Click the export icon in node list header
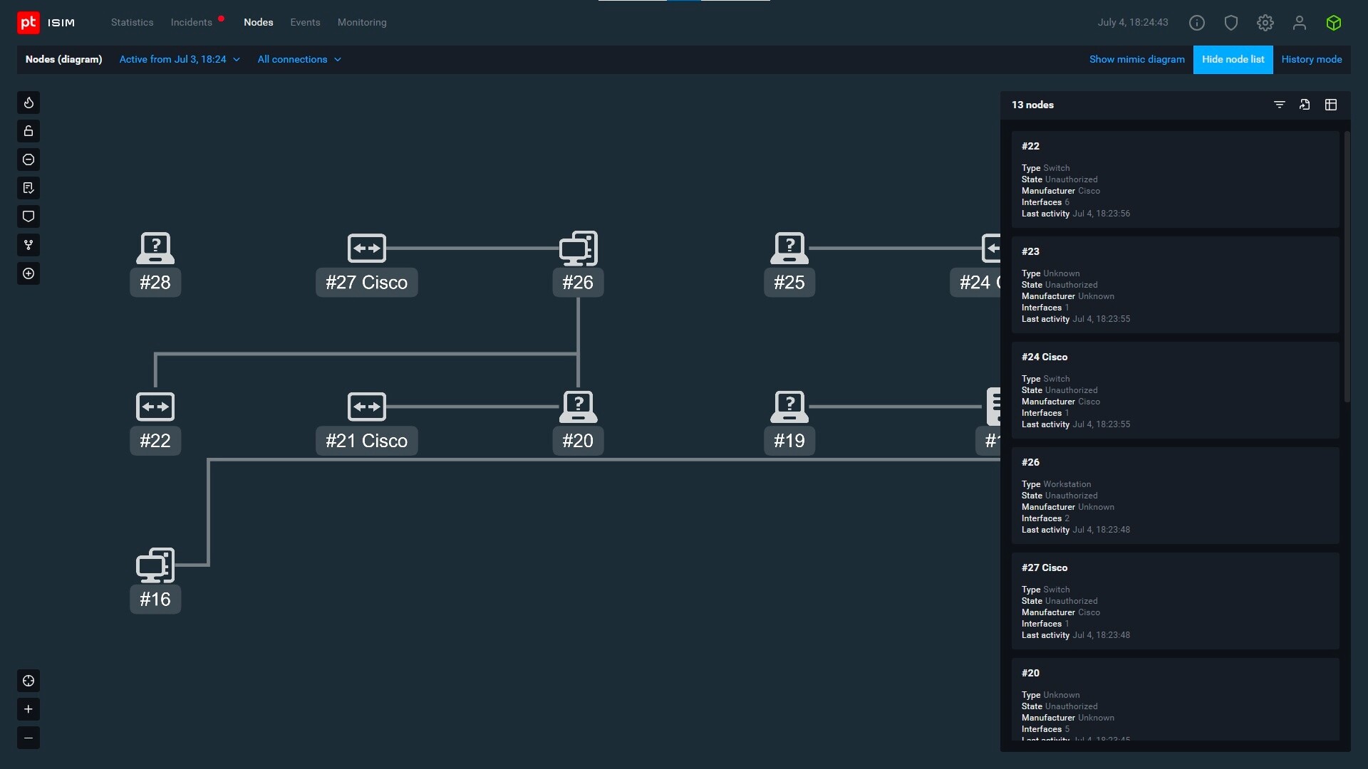This screenshot has width=1368, height=769. (1305, 105)
